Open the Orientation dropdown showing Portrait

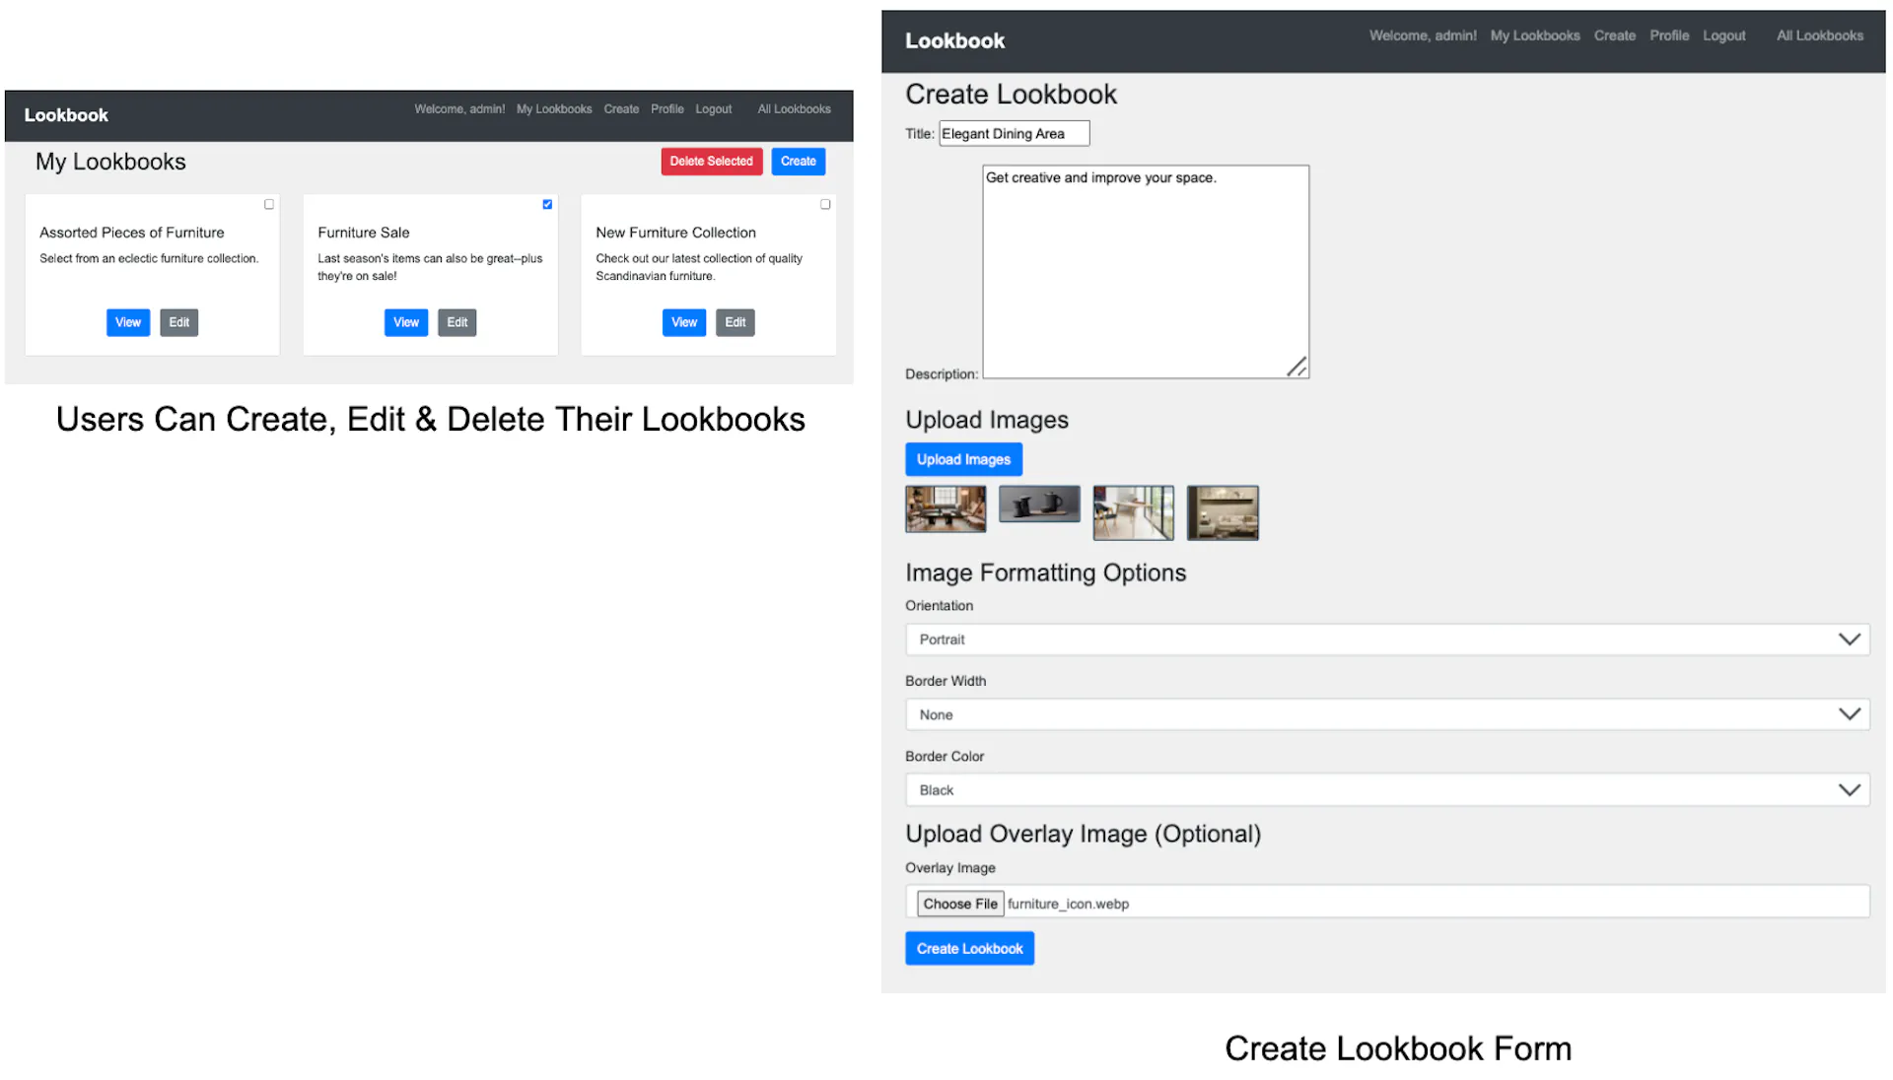click(x=1387, y=640)
